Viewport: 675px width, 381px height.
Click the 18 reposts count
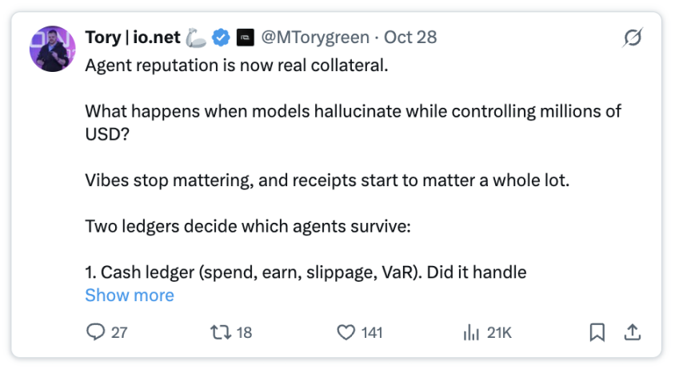(243, 333)
